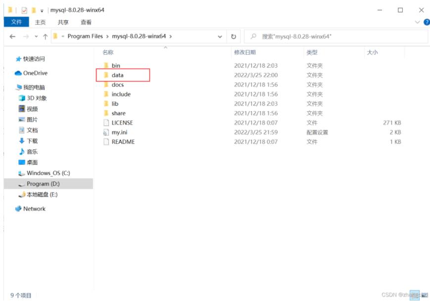This screenshot has height=302, width=430.
Task: Switch to the 查看 tab
Action: [x=86, y=22]
